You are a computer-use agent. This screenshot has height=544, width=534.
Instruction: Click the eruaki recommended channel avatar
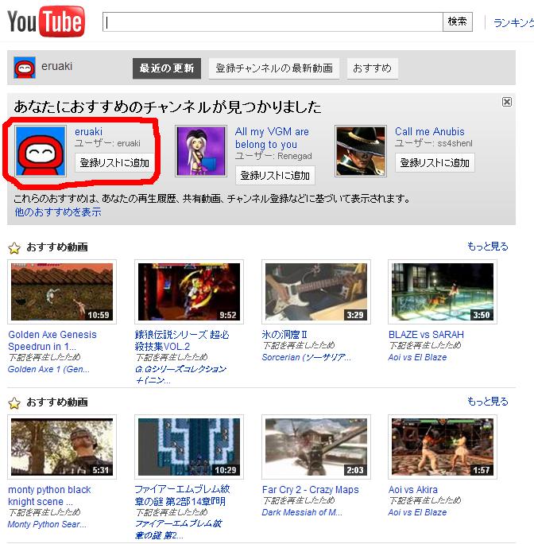(41, 151)
